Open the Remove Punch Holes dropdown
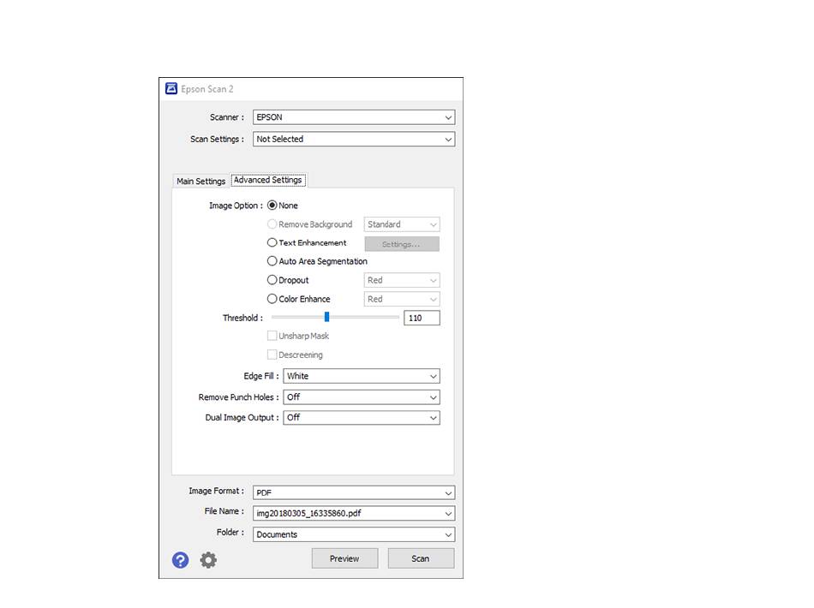This screenshot has width=814, height=608. (x=362, y=397)
